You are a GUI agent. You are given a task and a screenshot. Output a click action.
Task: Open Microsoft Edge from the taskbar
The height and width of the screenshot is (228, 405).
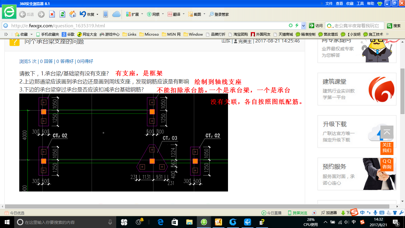point(160,222)
